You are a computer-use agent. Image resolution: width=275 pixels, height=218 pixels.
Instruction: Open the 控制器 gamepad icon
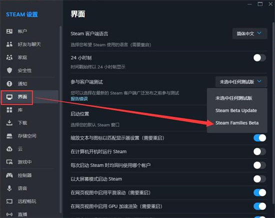[x=9, y=175]
